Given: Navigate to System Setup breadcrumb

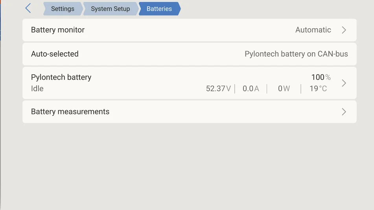Looking at the screenshot, I should pyautogui.click(x=111, y=9).
